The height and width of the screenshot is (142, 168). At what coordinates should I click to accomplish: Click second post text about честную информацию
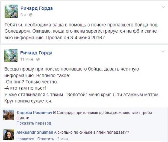(x=72, y=72)
